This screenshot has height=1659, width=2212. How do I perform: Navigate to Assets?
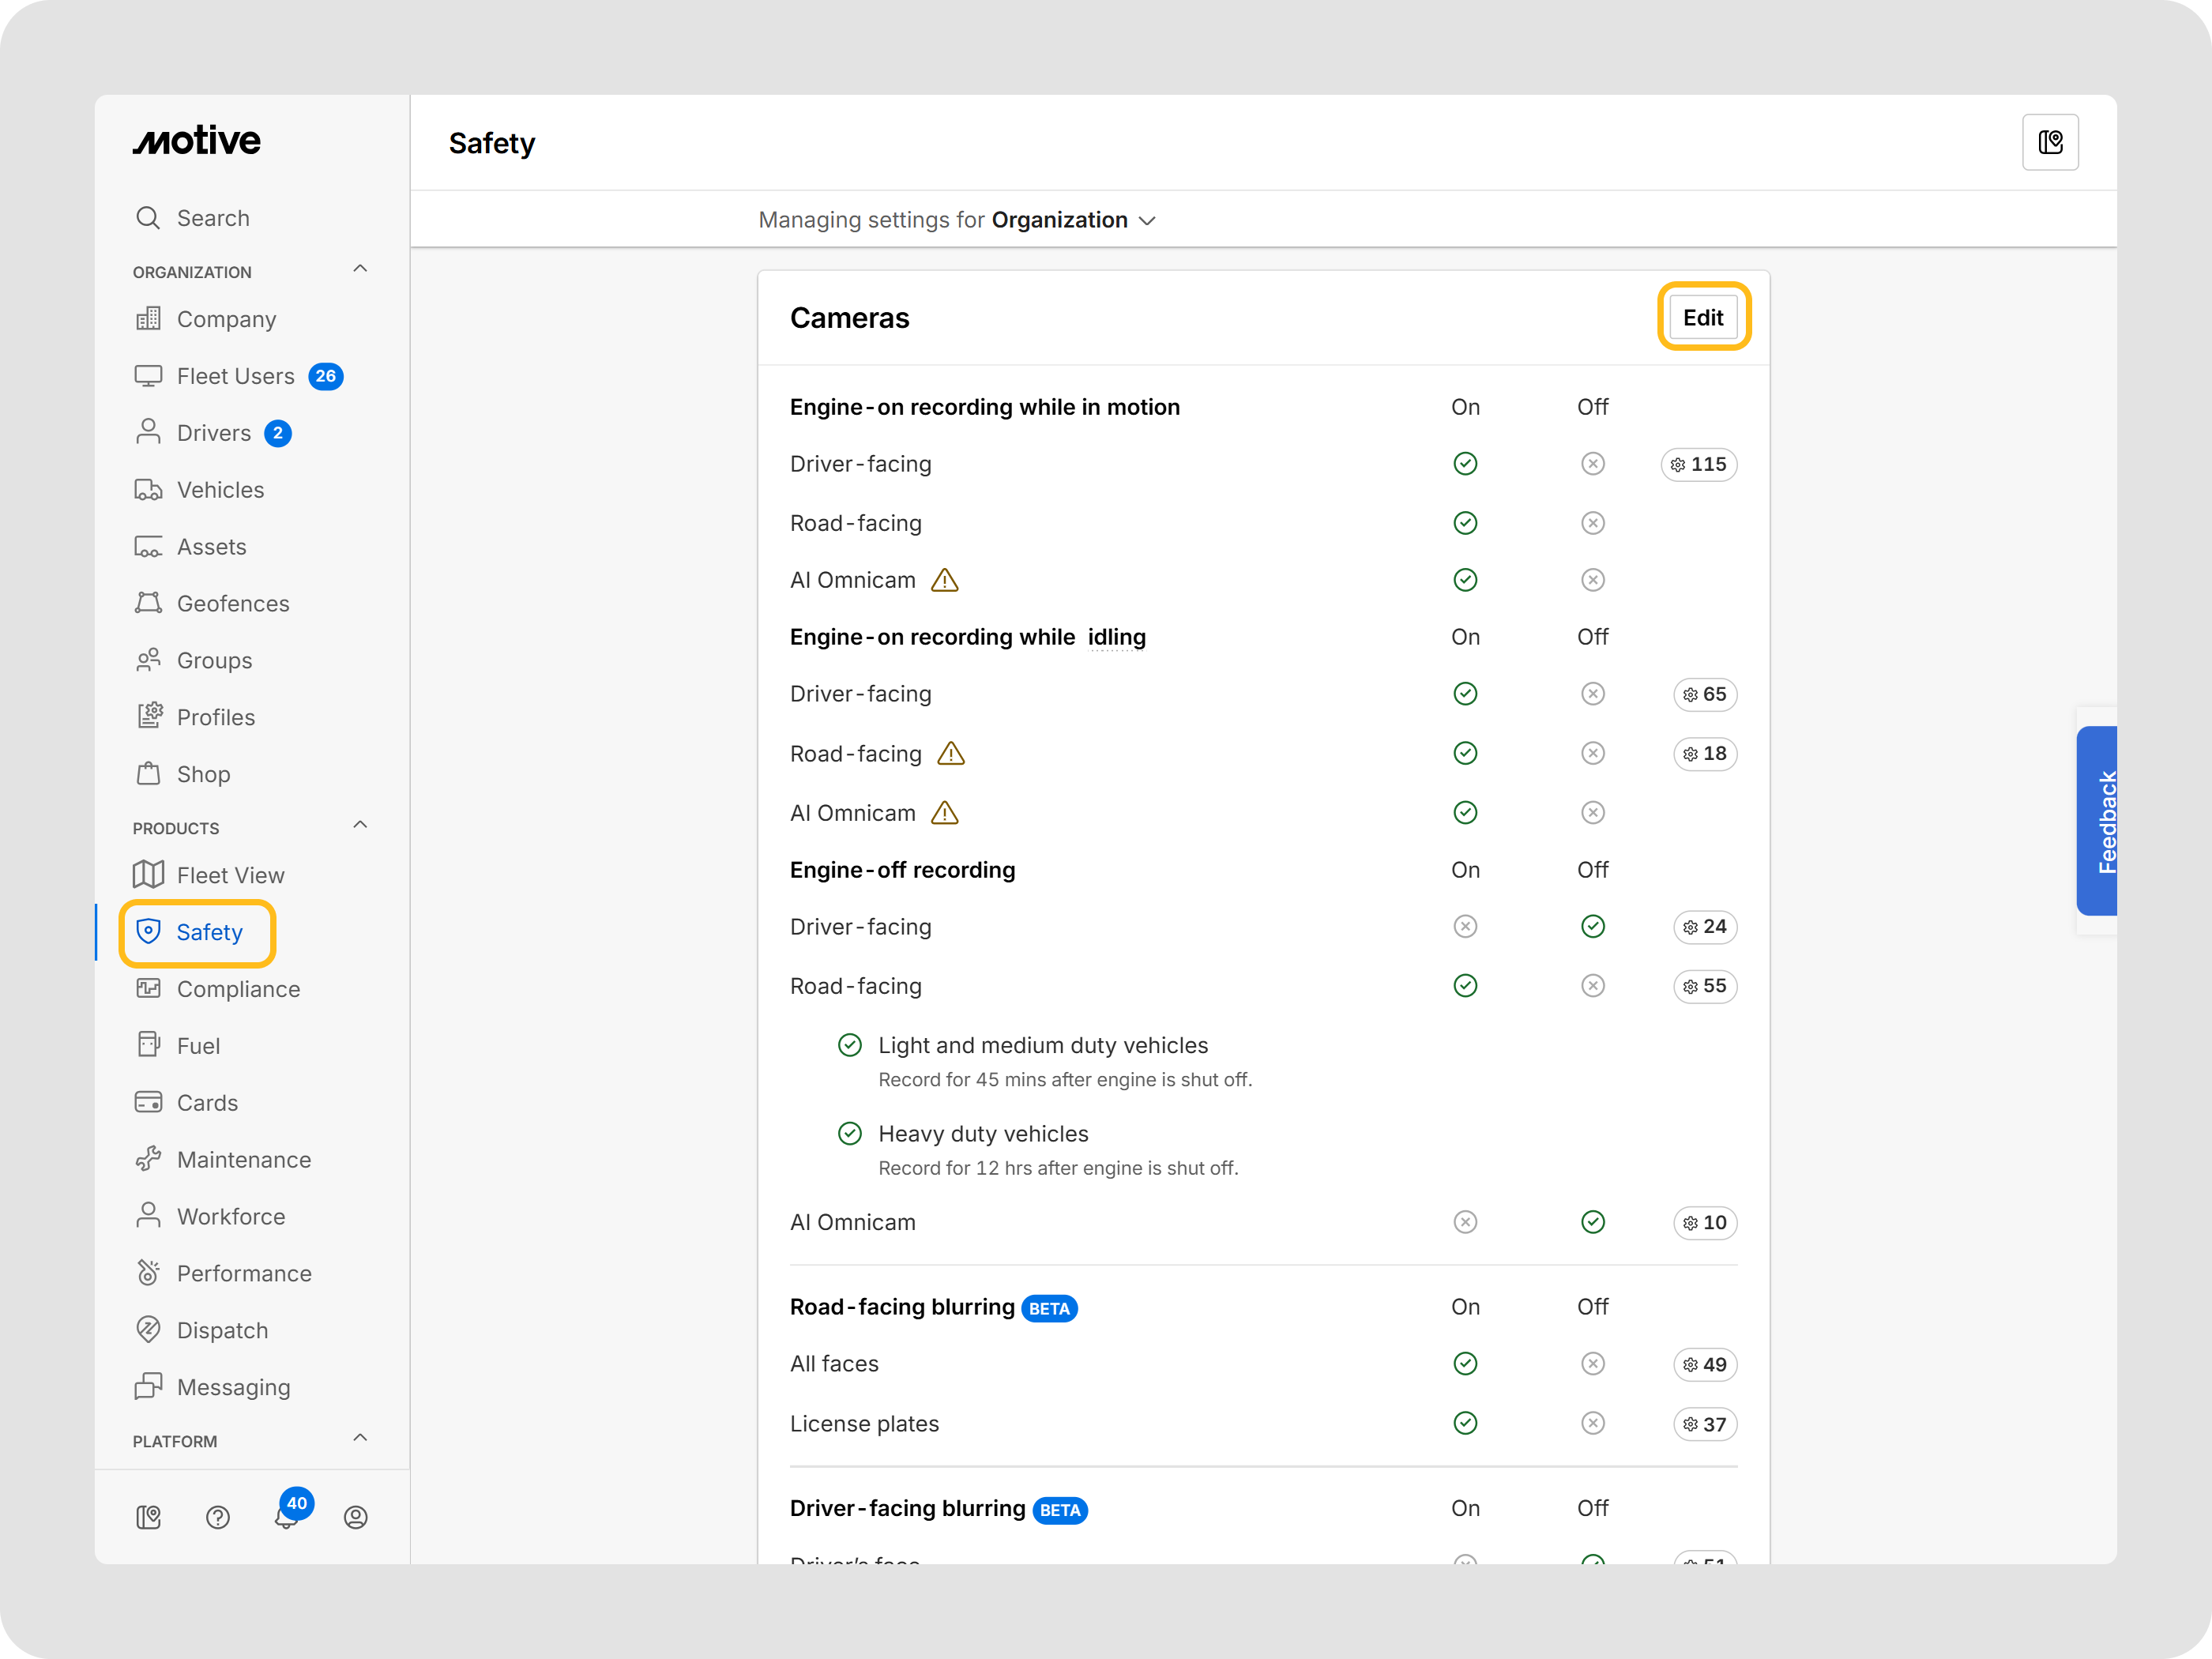point(191,547)
